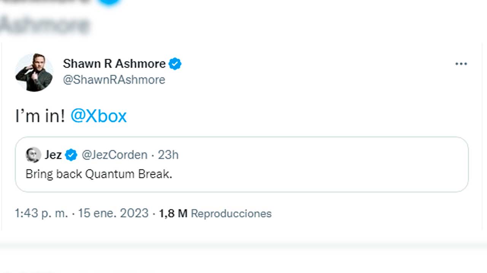This screenshot has width=487, height=273.
Task: Select the Jez display name
Action: pos(53,155)
